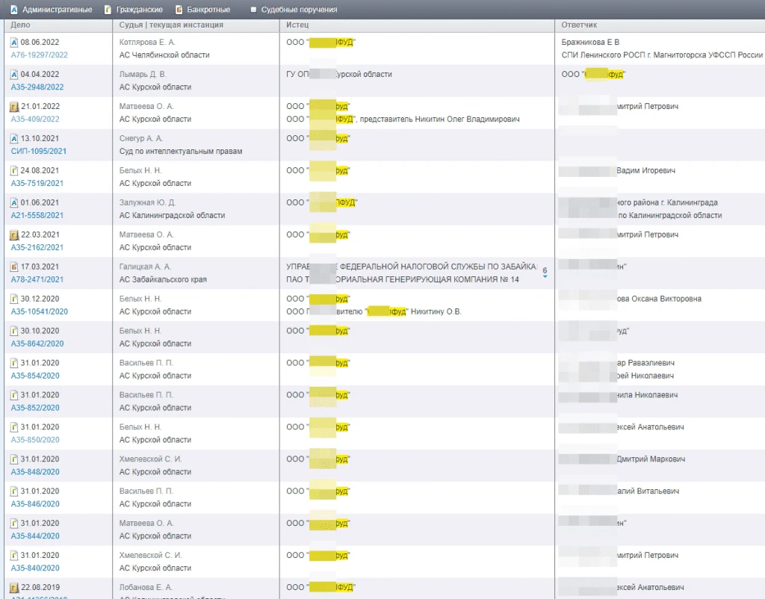Click civil case icon next to 21.01.2022
Screen dimensions: 765x599
[x=14, y=106]
